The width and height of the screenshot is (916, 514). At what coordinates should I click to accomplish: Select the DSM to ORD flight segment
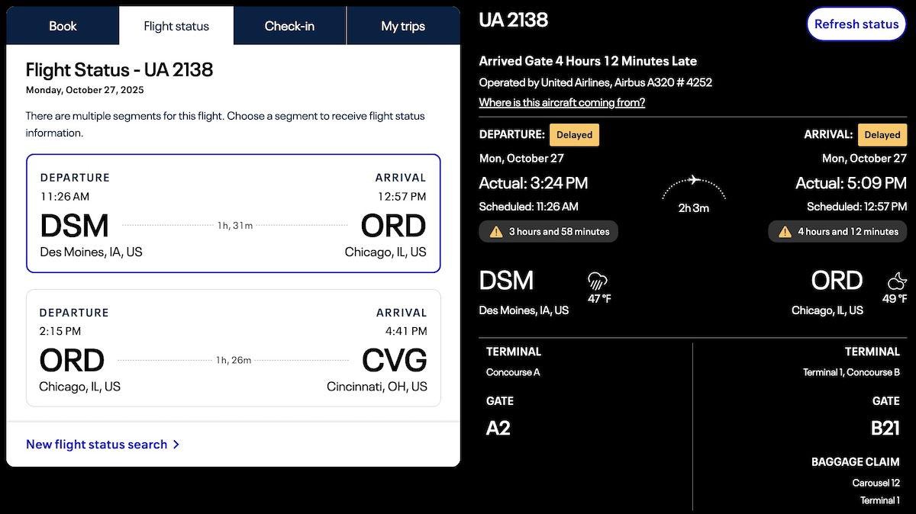(x=233, y=214)
